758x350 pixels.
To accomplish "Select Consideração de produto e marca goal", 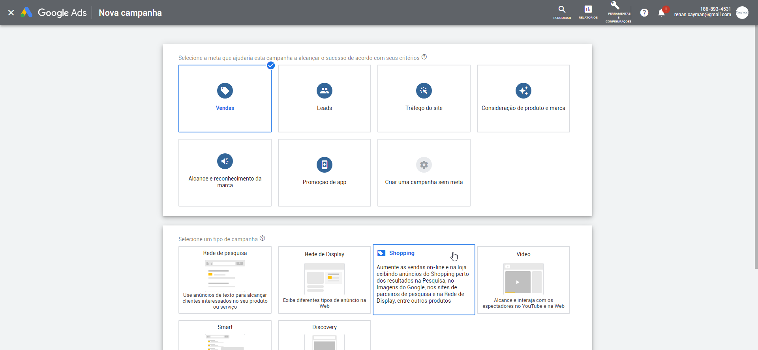I will (523, 99).
